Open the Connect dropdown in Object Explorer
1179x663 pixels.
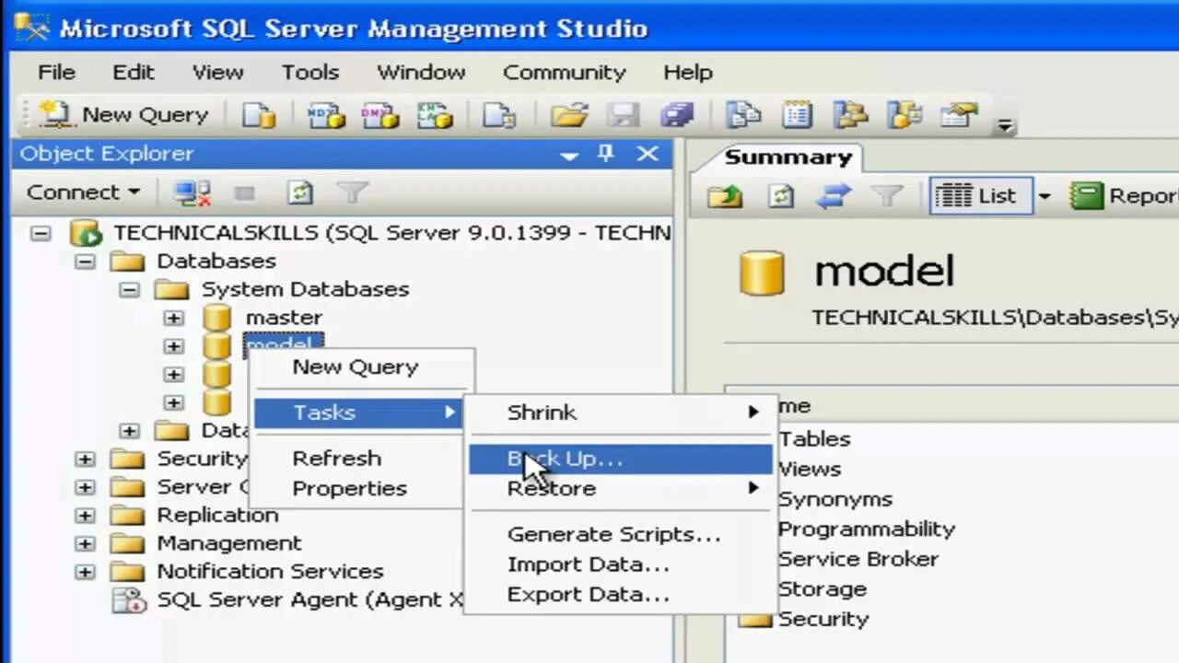[x=83, y=192]
